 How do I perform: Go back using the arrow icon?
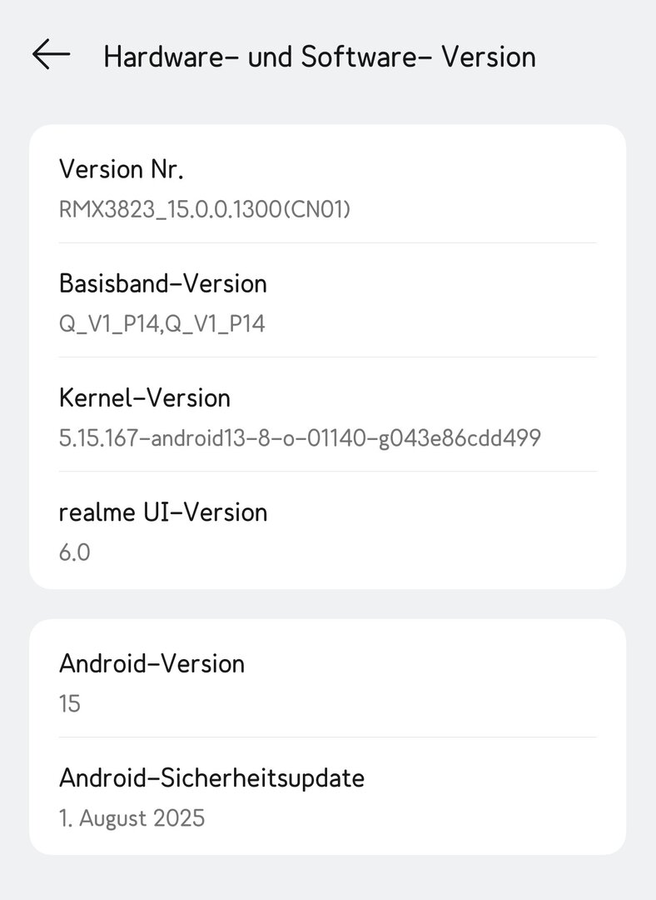(x=51, y=55)
